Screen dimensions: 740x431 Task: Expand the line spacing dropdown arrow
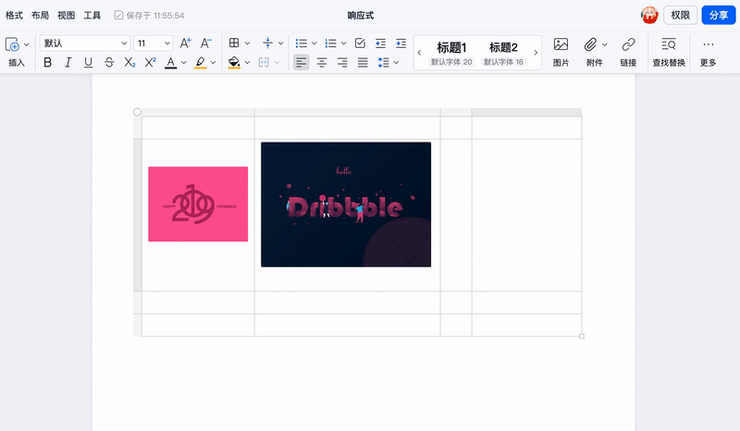tap(396, 62)
